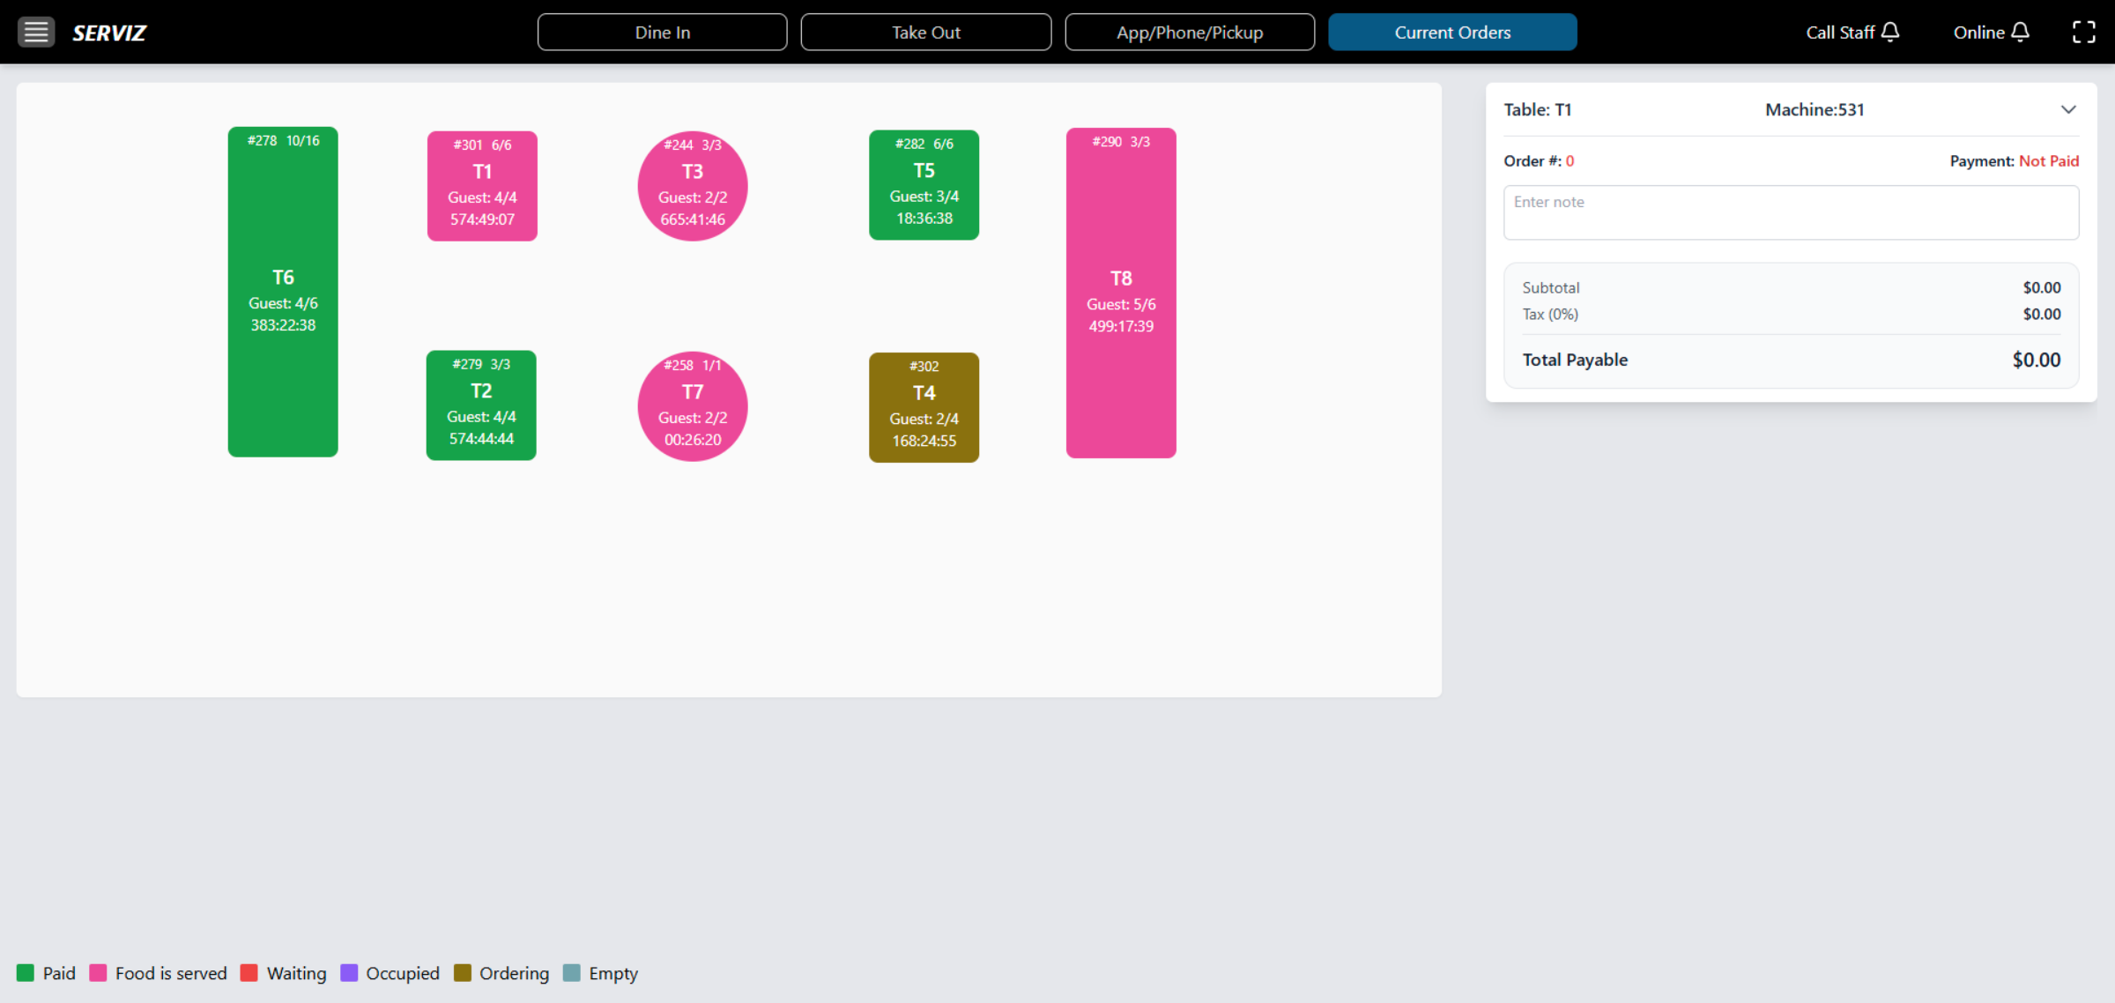The width and height of the screenshot is (2115, 1003).
Task: Switch to the Take Out tab
Action: tap(925, 32)
